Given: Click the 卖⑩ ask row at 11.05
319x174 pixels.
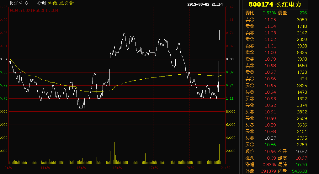Looking at the screenshot, I should [276, 20].
